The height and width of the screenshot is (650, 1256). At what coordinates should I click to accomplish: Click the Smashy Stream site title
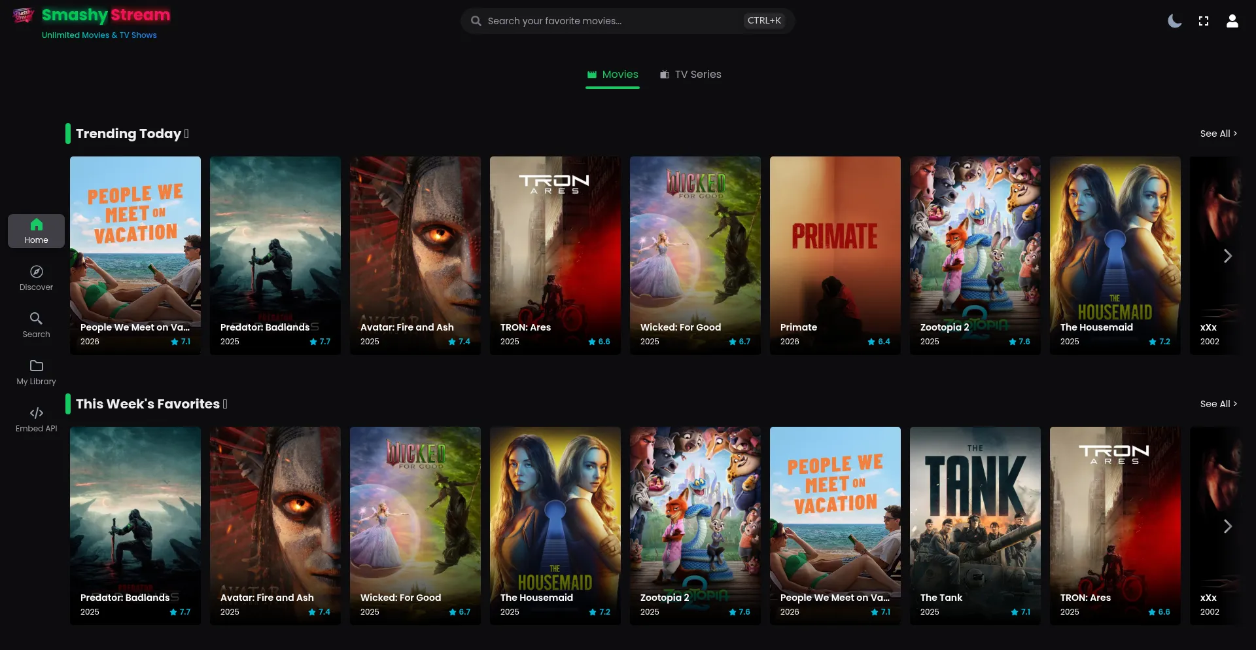pos(106,15)
